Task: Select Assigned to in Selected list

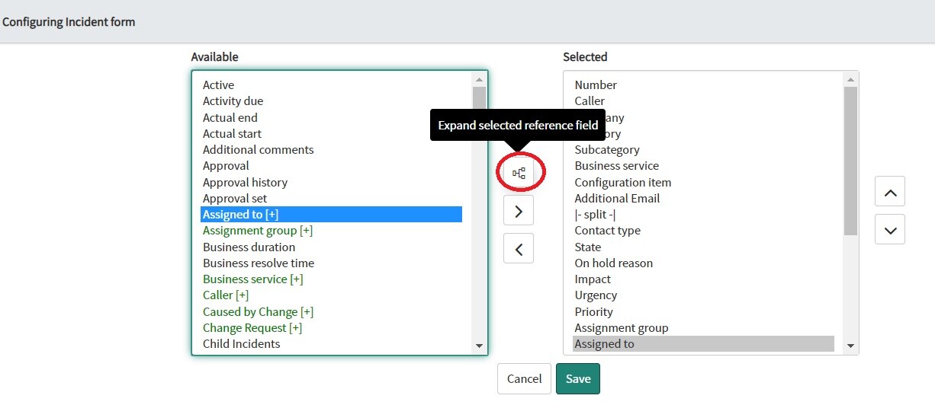Action: coord(703,344)
